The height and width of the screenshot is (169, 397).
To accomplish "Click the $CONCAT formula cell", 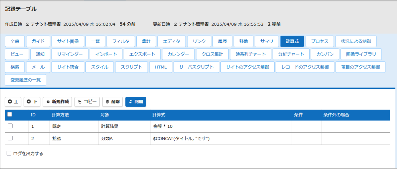I will [x=221, y=139].
